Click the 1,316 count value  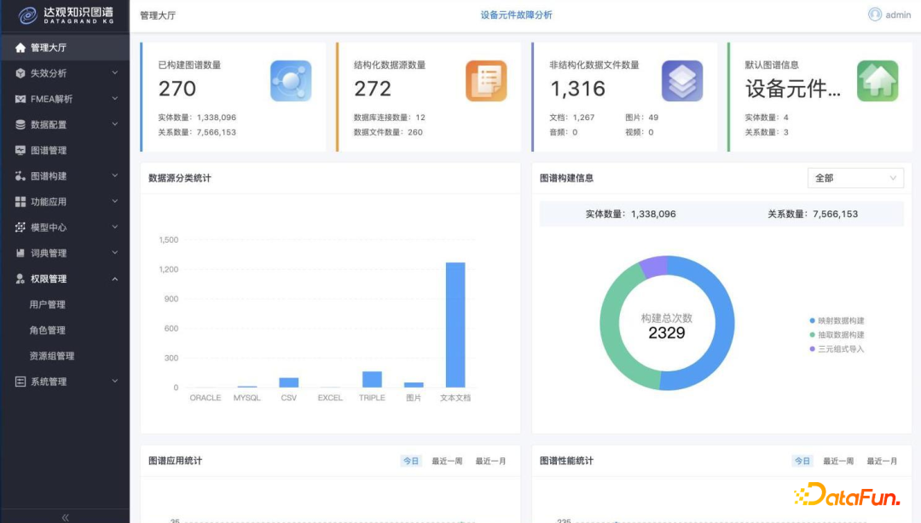click(576, 89)
